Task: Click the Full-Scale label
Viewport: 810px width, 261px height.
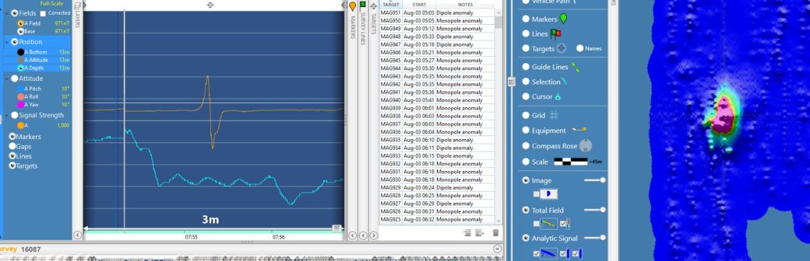Action: click(x=52, y=4)
